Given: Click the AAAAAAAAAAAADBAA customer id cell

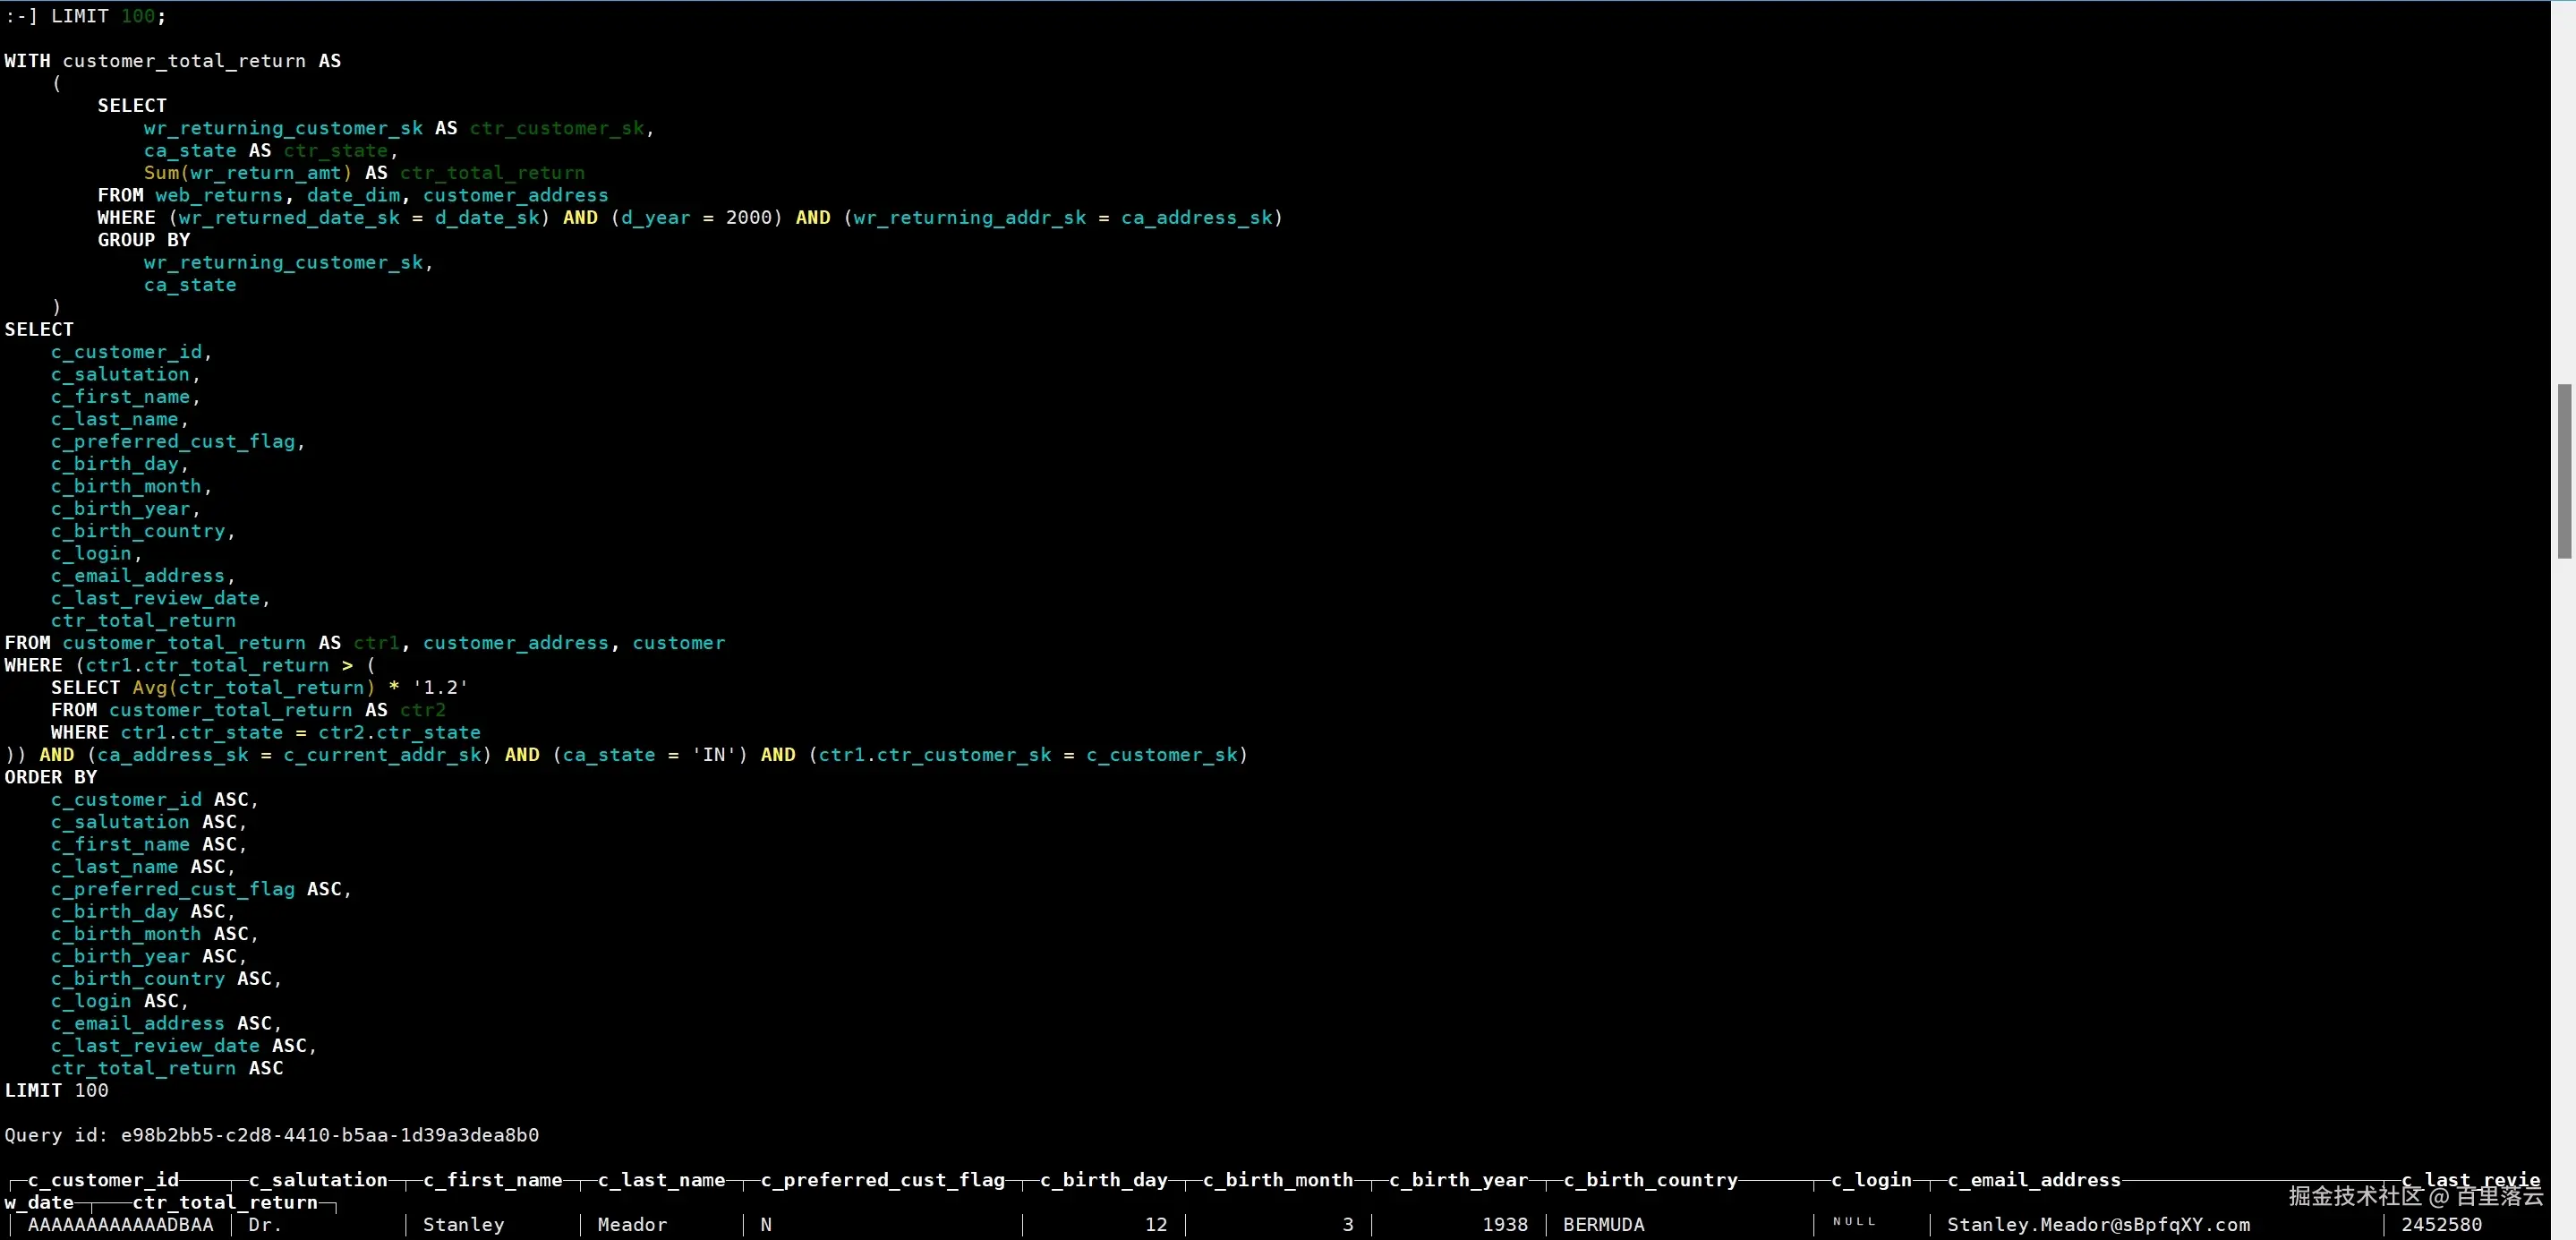Looking at the screenshot, I should pyautogui.click(x=120, y=1225).
